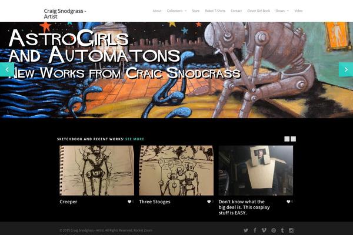Open the About page

pos(157,11)
